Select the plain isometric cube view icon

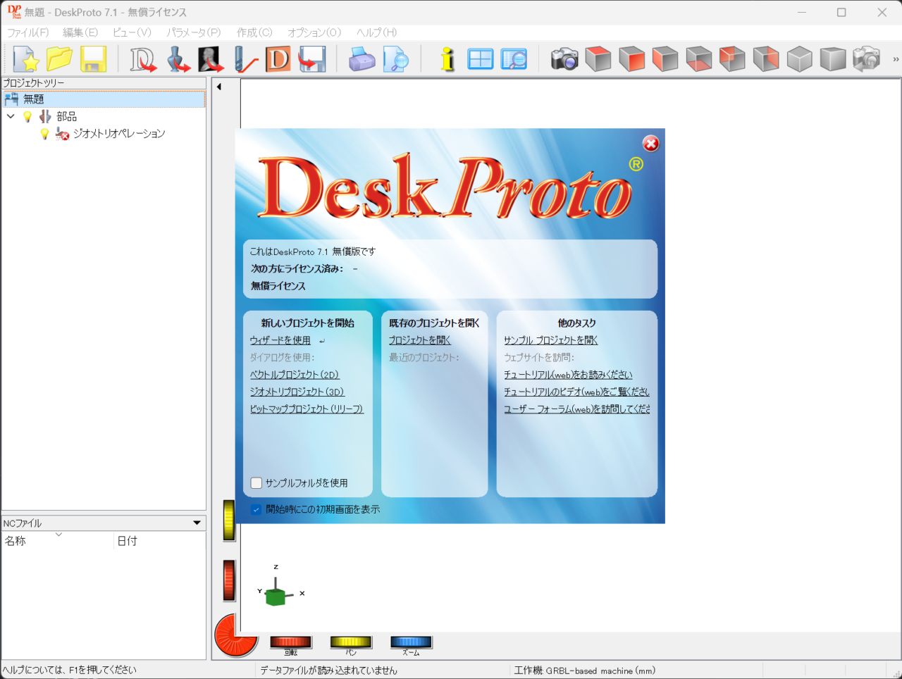tap(800, 59)
